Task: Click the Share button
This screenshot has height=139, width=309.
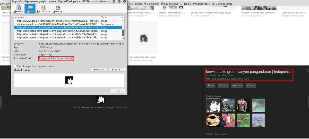Action: tap(251, 85)
